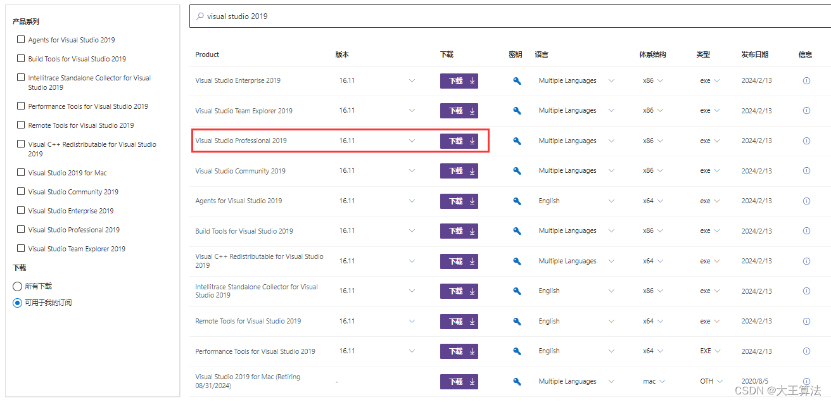Screen dimensions: 831x402
Task: Open info icon for Build Tools row
Action: [806, 231]
